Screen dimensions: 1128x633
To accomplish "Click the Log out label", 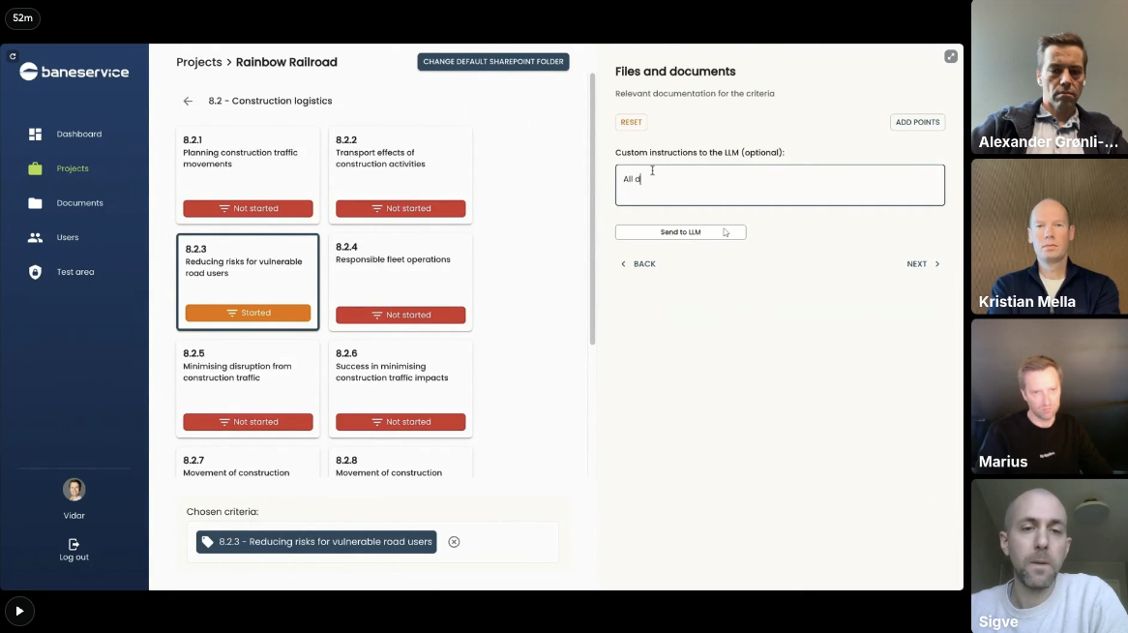I will (74, 558).
